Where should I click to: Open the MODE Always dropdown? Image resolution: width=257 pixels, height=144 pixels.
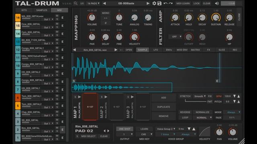tap(233, 112)
